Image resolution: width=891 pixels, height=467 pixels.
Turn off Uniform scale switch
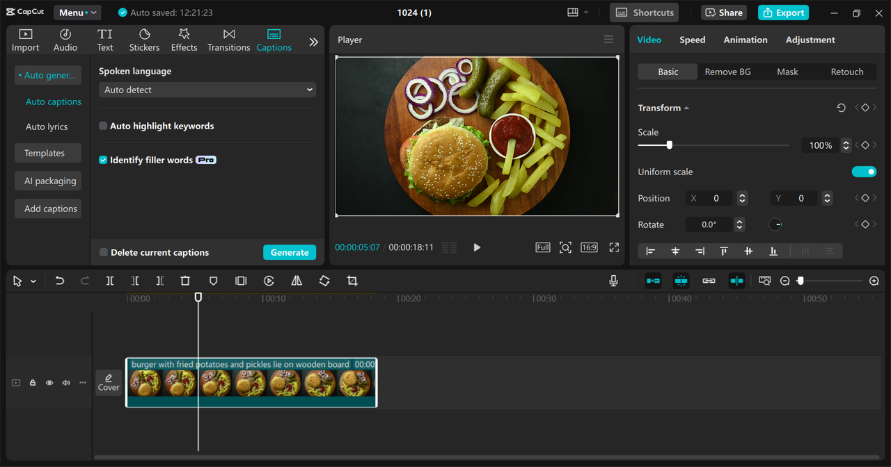[864, 172]
